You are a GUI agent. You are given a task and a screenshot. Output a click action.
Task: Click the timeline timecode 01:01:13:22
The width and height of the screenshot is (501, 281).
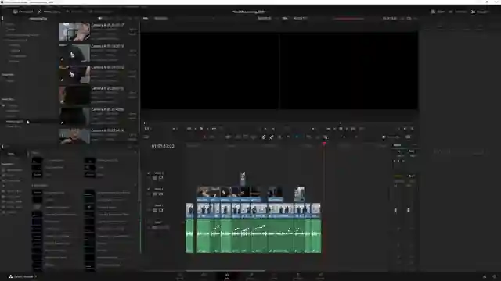163,146
